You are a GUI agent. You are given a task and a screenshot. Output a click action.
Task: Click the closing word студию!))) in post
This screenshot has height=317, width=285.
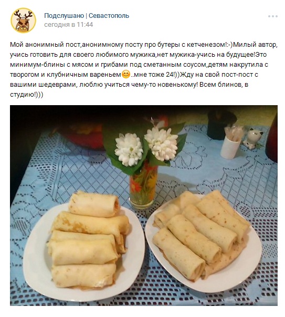pyautogui.click(x=27, y=95)
